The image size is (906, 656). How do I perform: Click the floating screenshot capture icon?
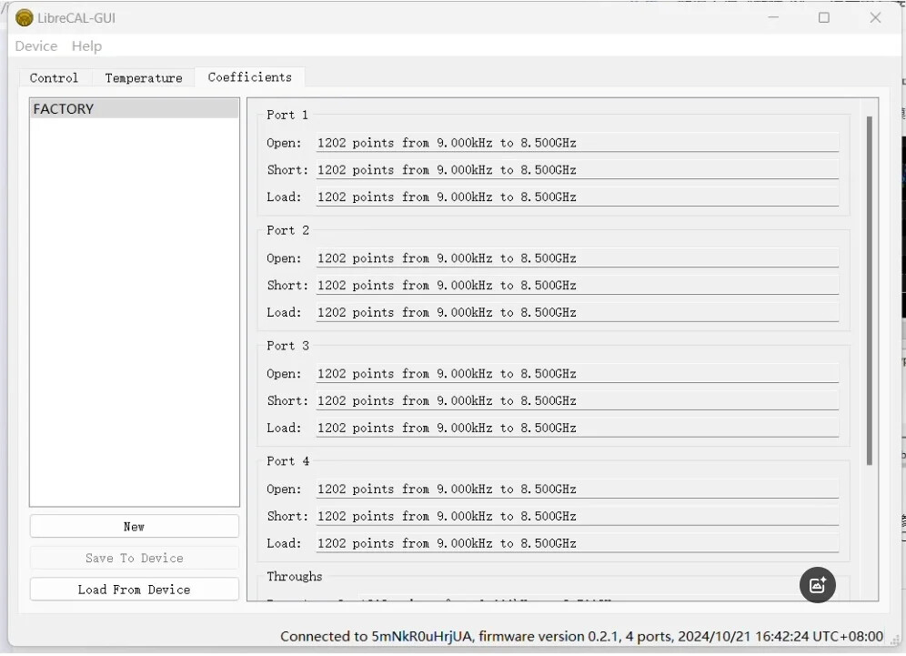pos(817,585)
